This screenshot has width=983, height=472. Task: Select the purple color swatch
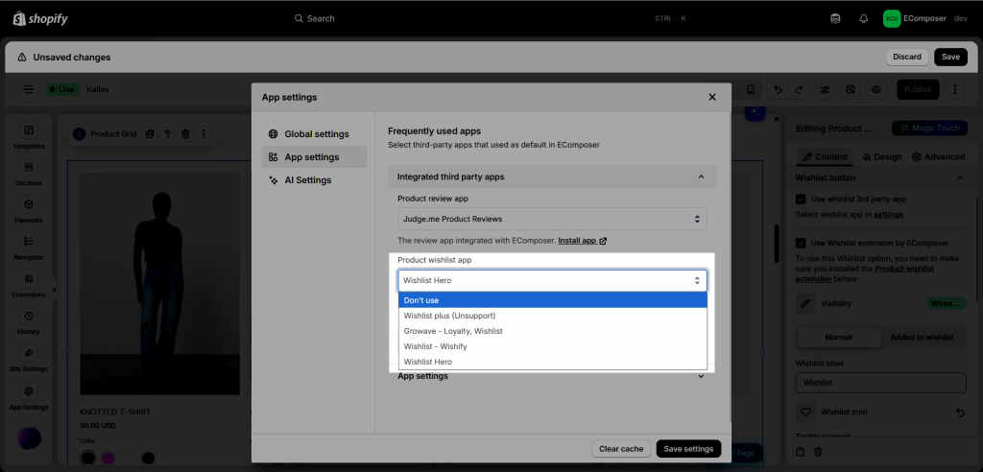coord(108,459)
